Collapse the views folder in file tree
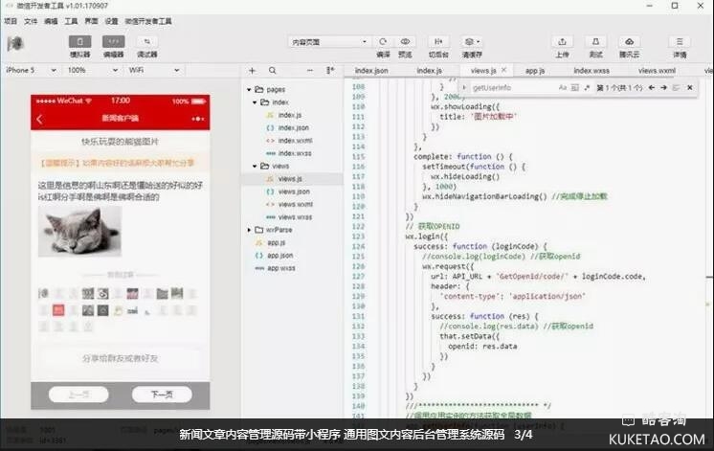This screenshot has width=714, height=451. pos(255,167)
